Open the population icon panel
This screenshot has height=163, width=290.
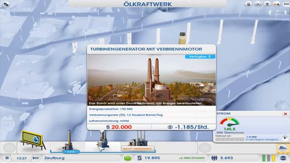coord(214,158)
